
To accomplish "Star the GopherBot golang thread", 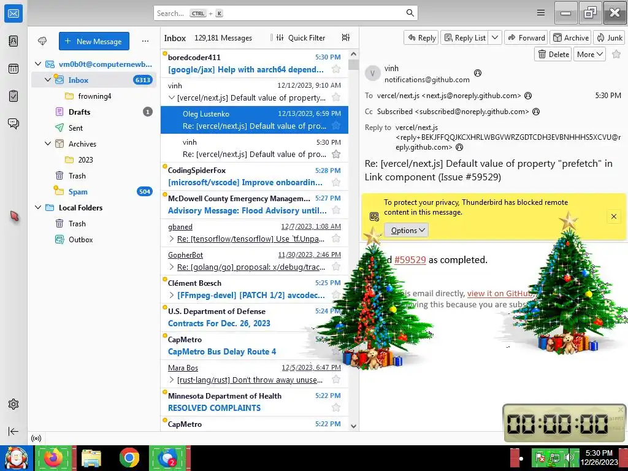I will click(336, 267).
